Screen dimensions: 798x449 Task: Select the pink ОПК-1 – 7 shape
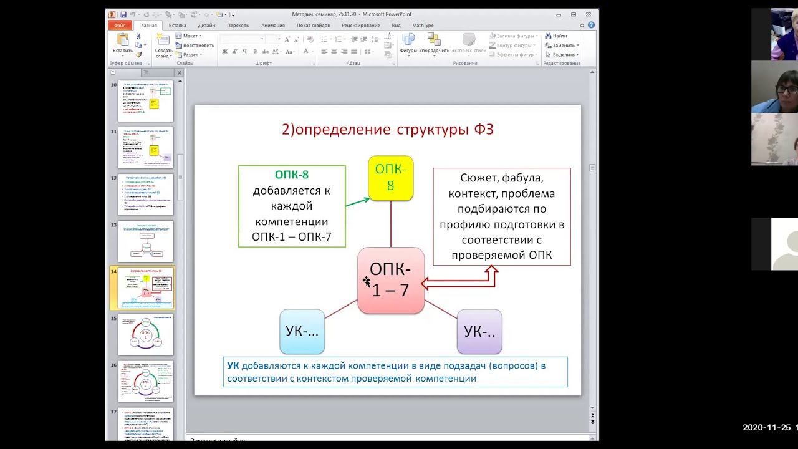click(x=391, y=280)
